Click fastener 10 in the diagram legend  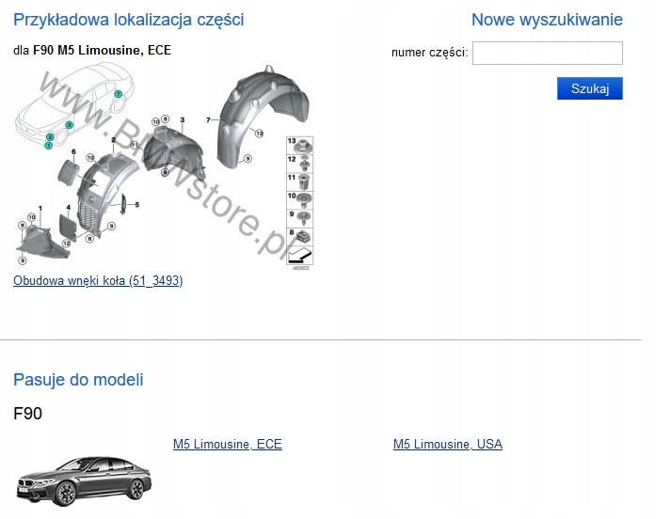pos(299,200)
